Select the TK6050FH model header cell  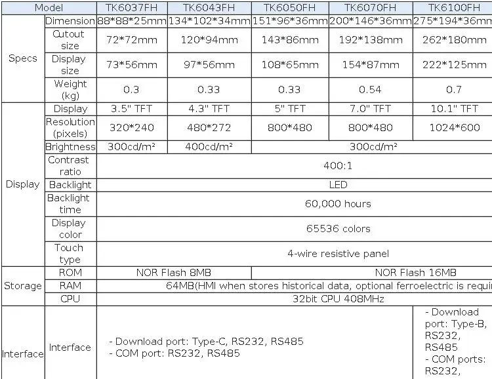pos(289,7)
